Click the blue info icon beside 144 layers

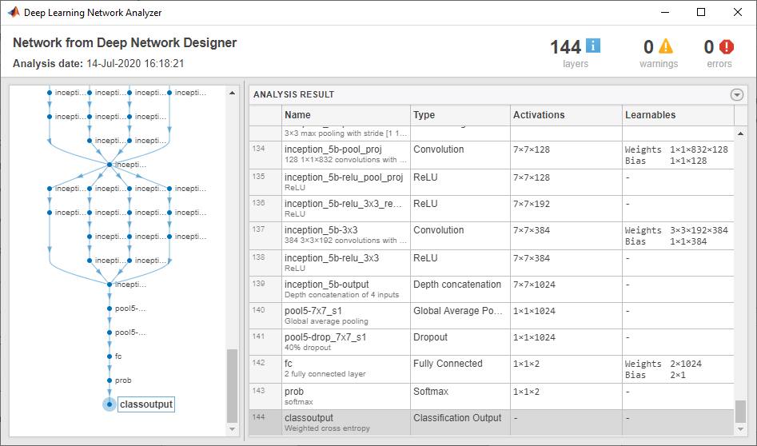(x=593, y=46)
